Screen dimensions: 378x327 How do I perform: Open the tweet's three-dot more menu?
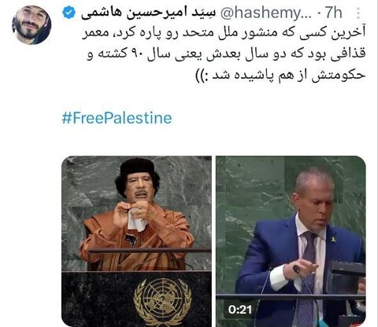(358, 13)
